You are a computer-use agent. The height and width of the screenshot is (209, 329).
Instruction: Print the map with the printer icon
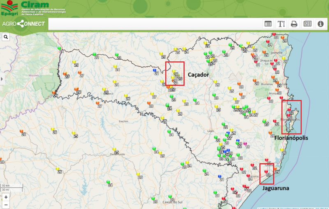(x=294, y=24)
